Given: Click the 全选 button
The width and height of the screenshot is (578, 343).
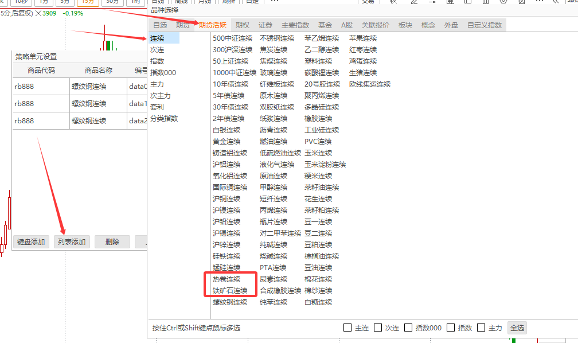Looking at the screenshot, I should pos(517,328).
